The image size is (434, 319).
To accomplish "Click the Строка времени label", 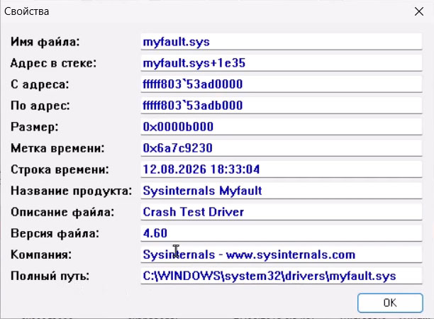I will click(x=60, y=169).
